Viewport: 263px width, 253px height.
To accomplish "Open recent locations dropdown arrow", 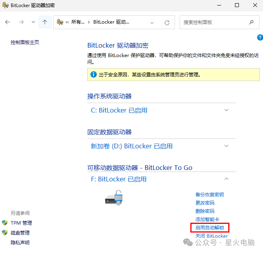I will click(x=34, y=22).
